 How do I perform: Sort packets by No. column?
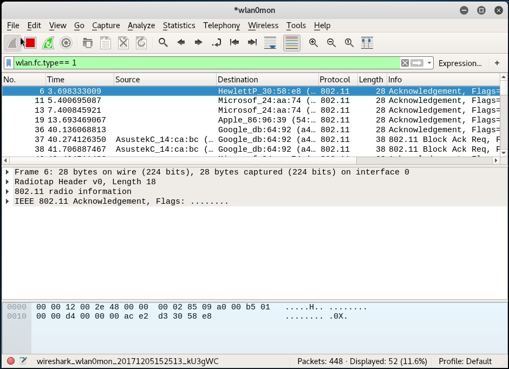tap(24, 80)
